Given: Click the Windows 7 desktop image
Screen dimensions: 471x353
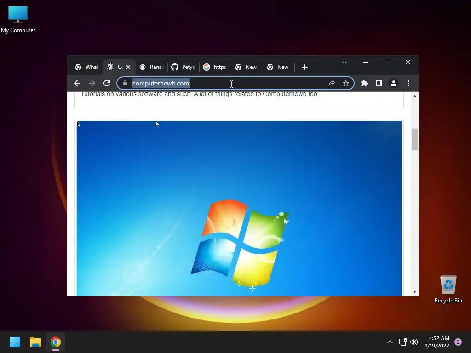Looking at the screenshot, I should [239, 208].
